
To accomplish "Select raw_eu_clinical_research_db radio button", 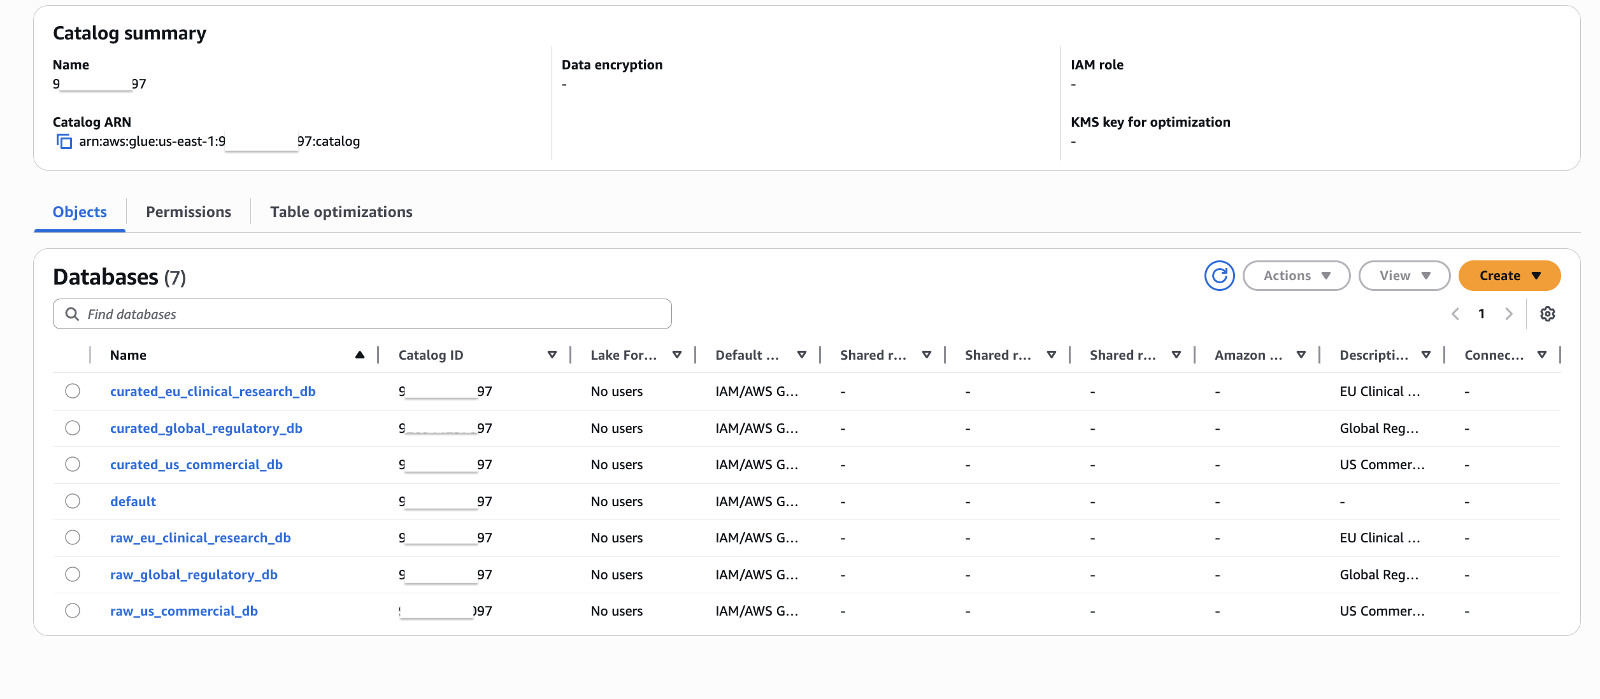I will (x=73, y=537).
